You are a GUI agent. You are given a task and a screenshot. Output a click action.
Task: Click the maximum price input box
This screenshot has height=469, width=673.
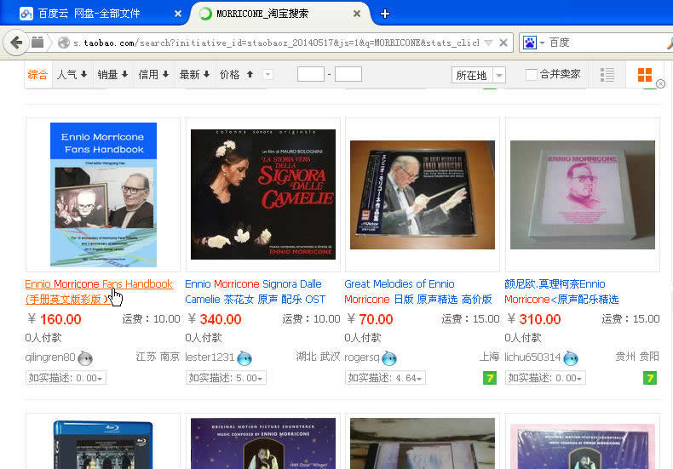point(348,74)
